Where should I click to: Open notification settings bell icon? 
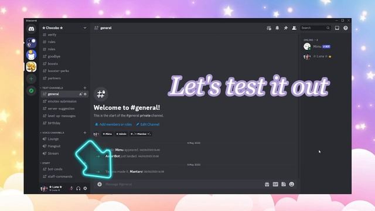[x=277, y=28]
